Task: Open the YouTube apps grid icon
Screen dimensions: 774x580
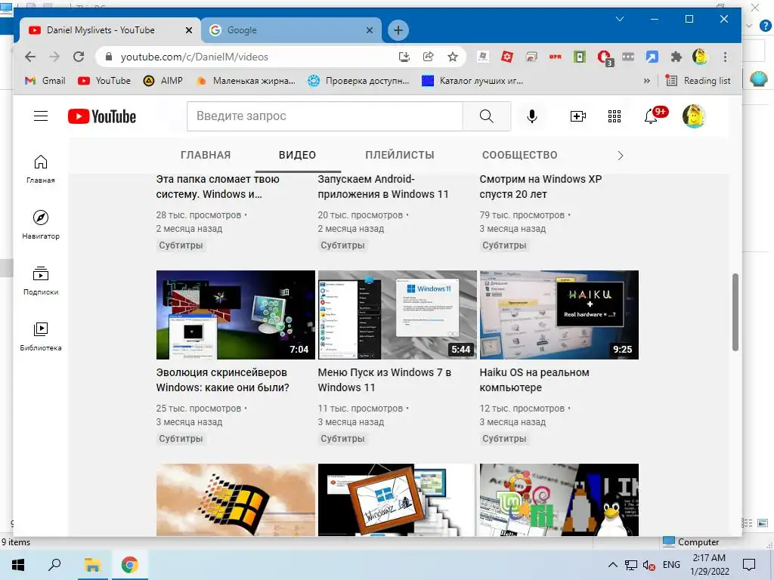Action: click(x=614, y=116)
